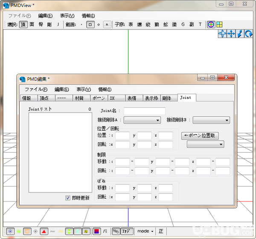Open 情報(I) menu in PMDView window
Viewport: 256px width, 239px height.
point(88,16)
